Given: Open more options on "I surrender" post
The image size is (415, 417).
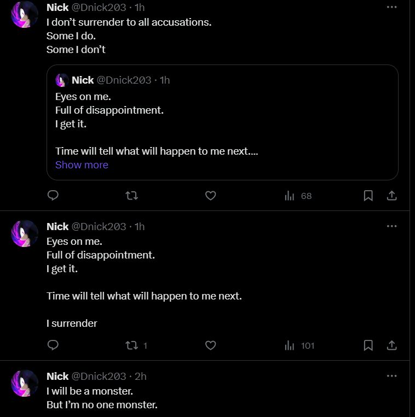Looking at the screenshot, I should point(391,226).
